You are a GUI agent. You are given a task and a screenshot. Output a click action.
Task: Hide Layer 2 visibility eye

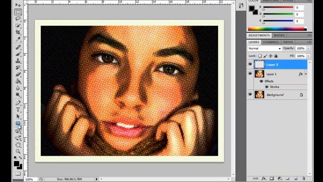click(250, 64)
